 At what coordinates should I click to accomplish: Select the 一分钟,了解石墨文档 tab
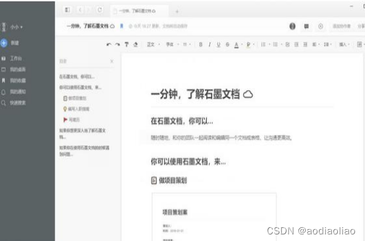[139, 11]
